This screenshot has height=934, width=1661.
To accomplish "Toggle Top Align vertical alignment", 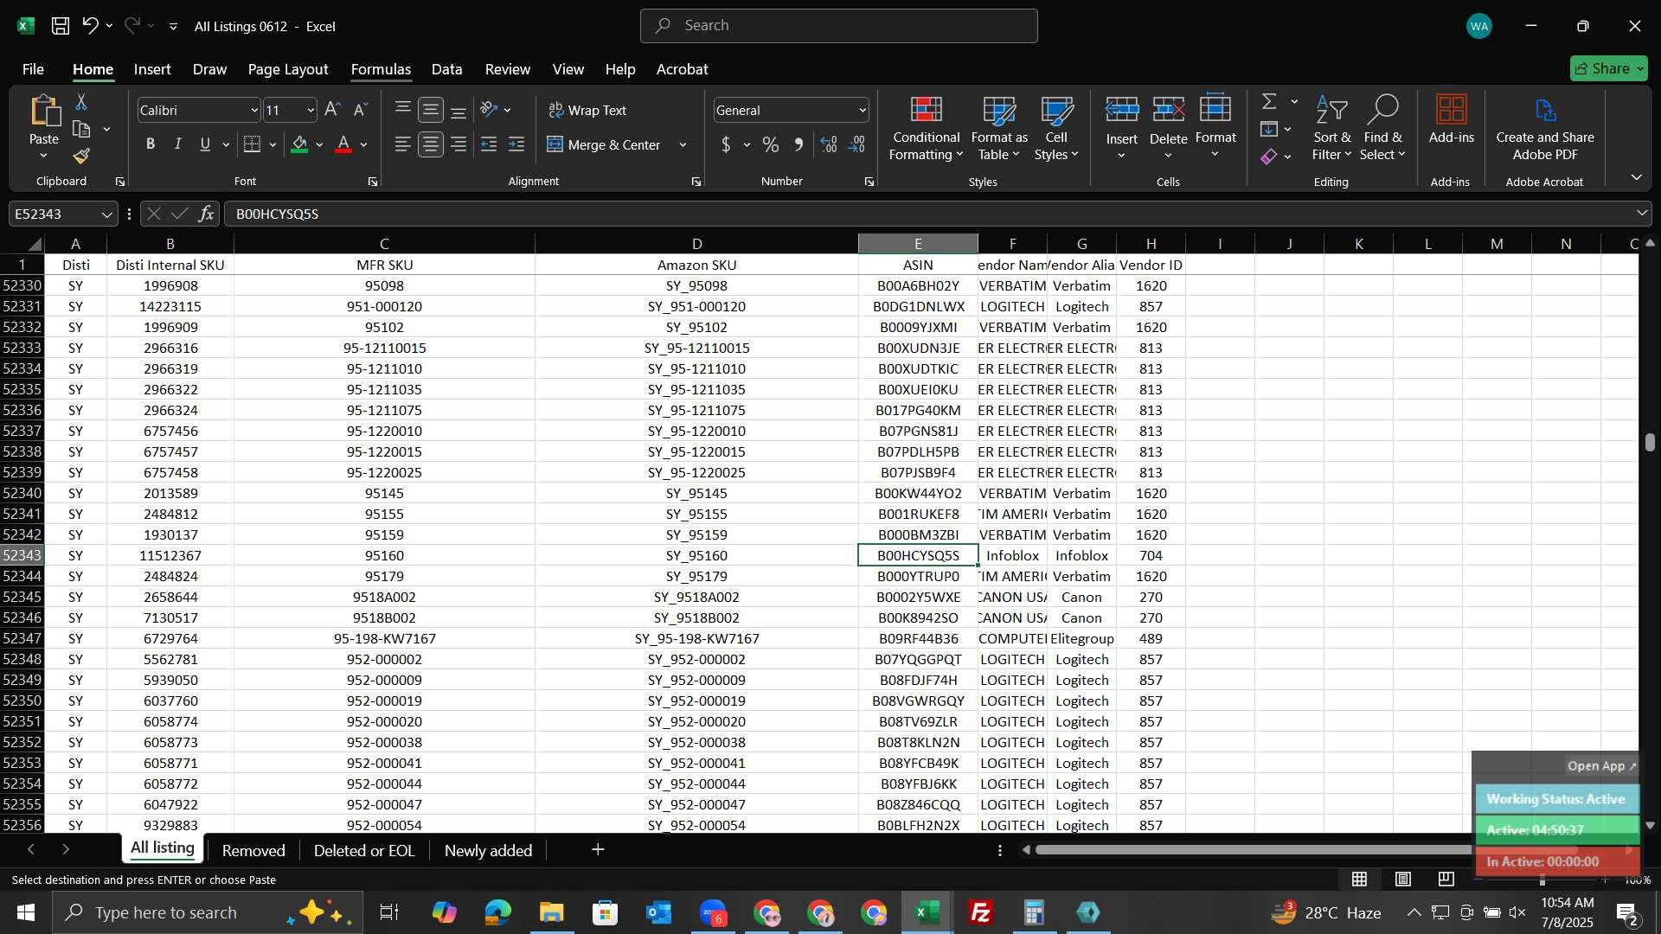I will click(402, 110).
